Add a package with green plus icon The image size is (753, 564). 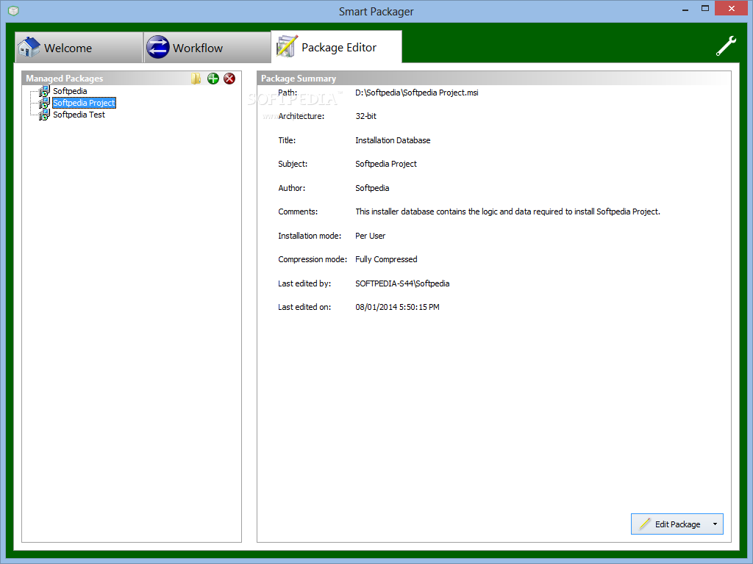(213, 79)
